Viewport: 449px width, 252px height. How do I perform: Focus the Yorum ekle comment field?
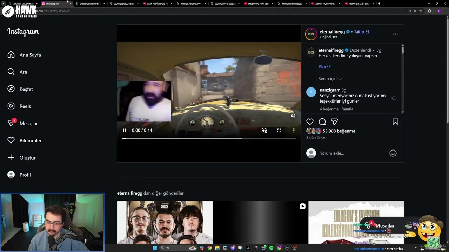[353, 153]
